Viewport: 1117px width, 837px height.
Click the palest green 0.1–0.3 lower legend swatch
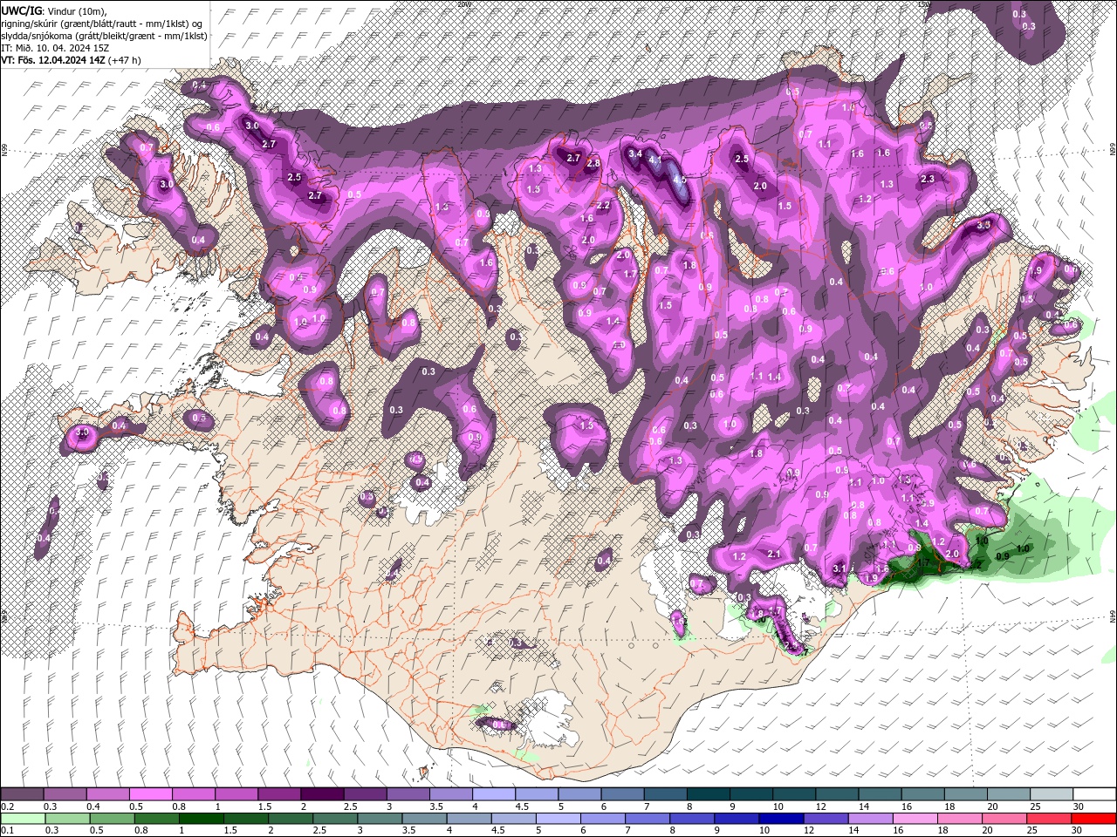[x=23, y=819]
